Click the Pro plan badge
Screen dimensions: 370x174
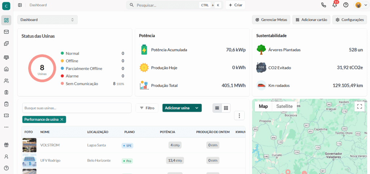pos(127,161)
